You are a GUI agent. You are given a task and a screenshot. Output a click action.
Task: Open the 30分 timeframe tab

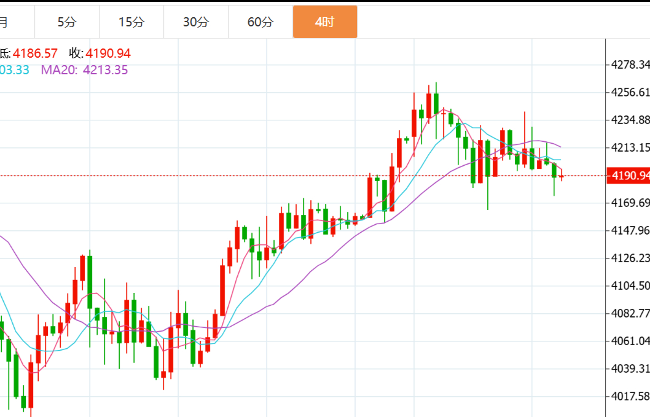pyautogui.click(x=196, y=22)
